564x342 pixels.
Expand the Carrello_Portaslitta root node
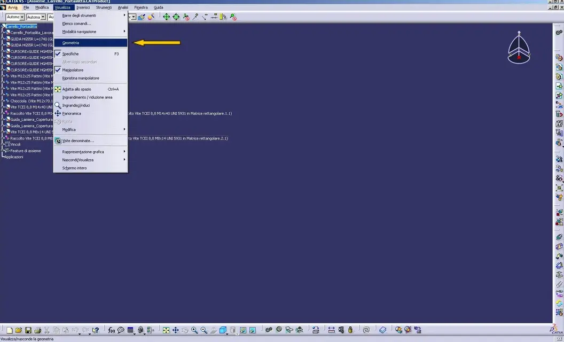point(3,26)
